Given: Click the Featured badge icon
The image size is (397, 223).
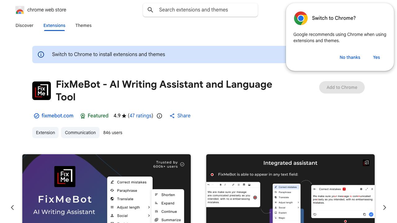Looking at the screenshot, I should click(x=83, y=116).
